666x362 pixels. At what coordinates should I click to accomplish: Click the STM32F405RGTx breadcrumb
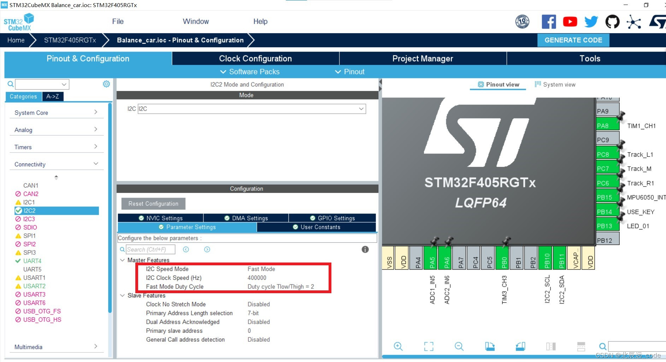pos(70,40)
